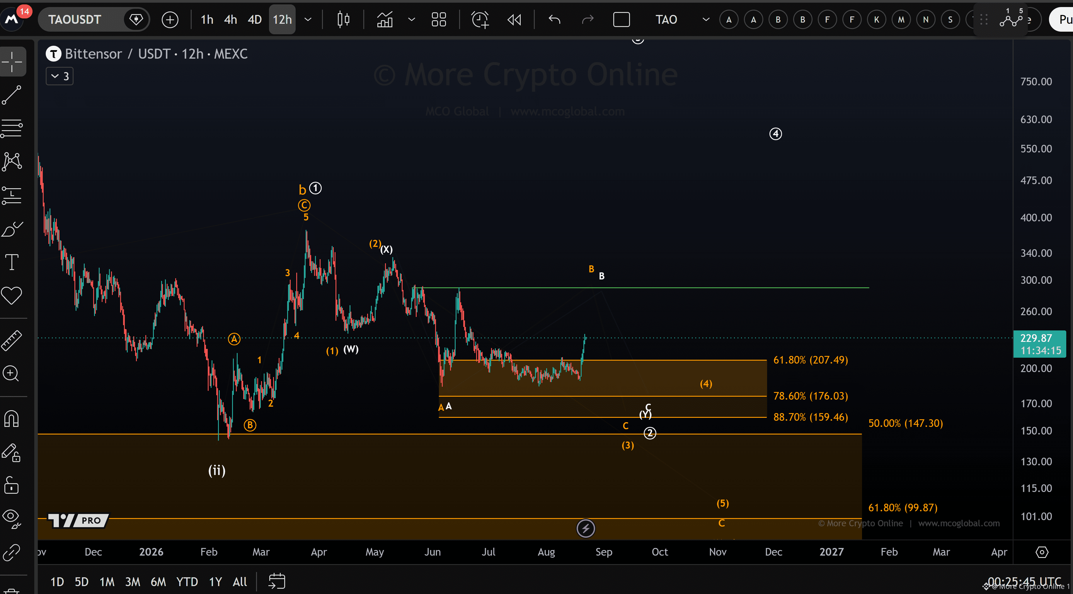Image resolution: width=1073 pixels, height=594 pixels.
Task: Collapse the indicator legend showing 3
Action: click(59, 76)
